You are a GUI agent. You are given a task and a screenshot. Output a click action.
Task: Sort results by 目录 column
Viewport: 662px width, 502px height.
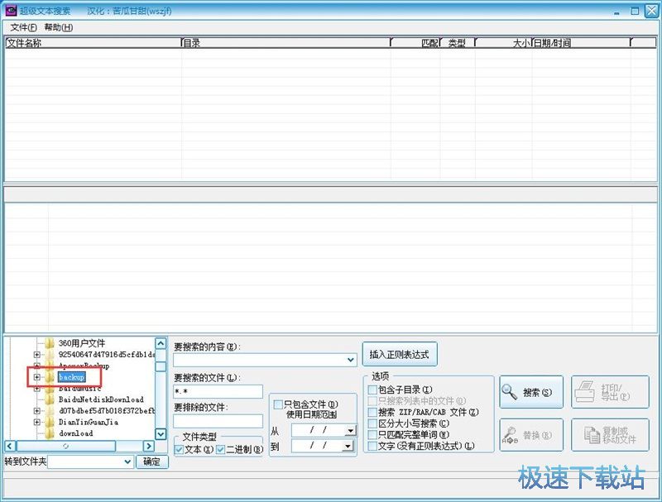(285, 43)
